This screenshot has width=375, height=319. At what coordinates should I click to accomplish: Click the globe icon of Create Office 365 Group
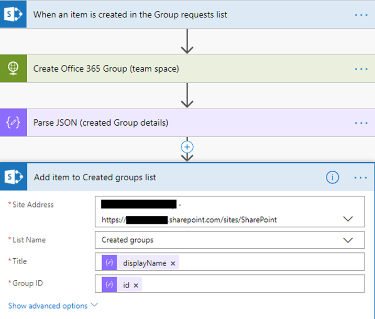pyautogui.click(x=13, y=69)
